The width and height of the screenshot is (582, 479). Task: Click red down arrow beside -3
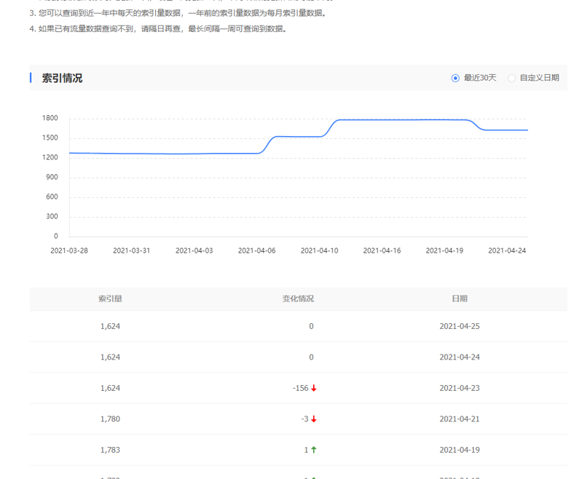coord(314,419)
